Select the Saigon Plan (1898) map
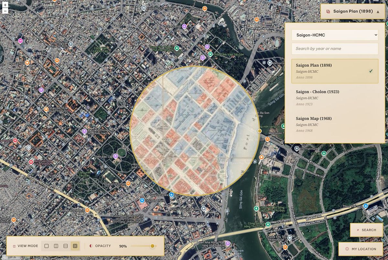Screen dimensions: 388x260 tap(335, 71)
